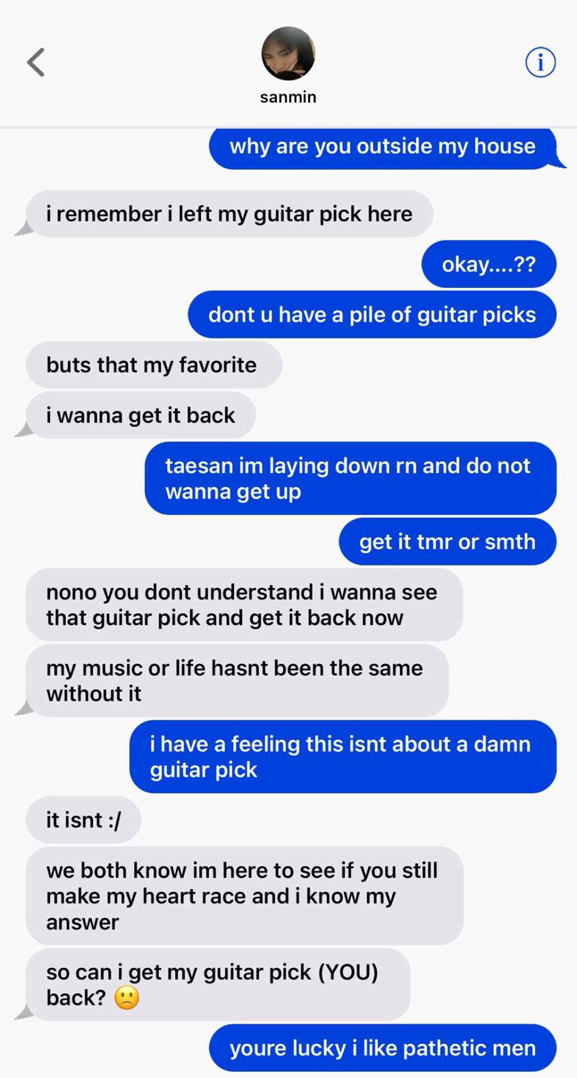Tap the 'get it tmr or smth' bubble
Viewport: 577px width, 1078px height.
[448, 542]
